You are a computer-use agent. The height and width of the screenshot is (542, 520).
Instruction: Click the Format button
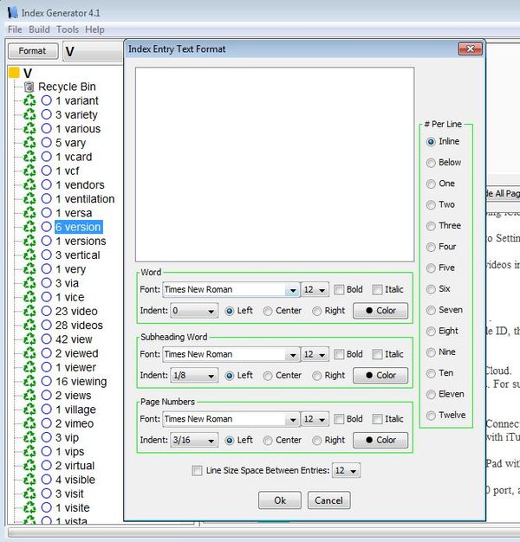(33, 51)
